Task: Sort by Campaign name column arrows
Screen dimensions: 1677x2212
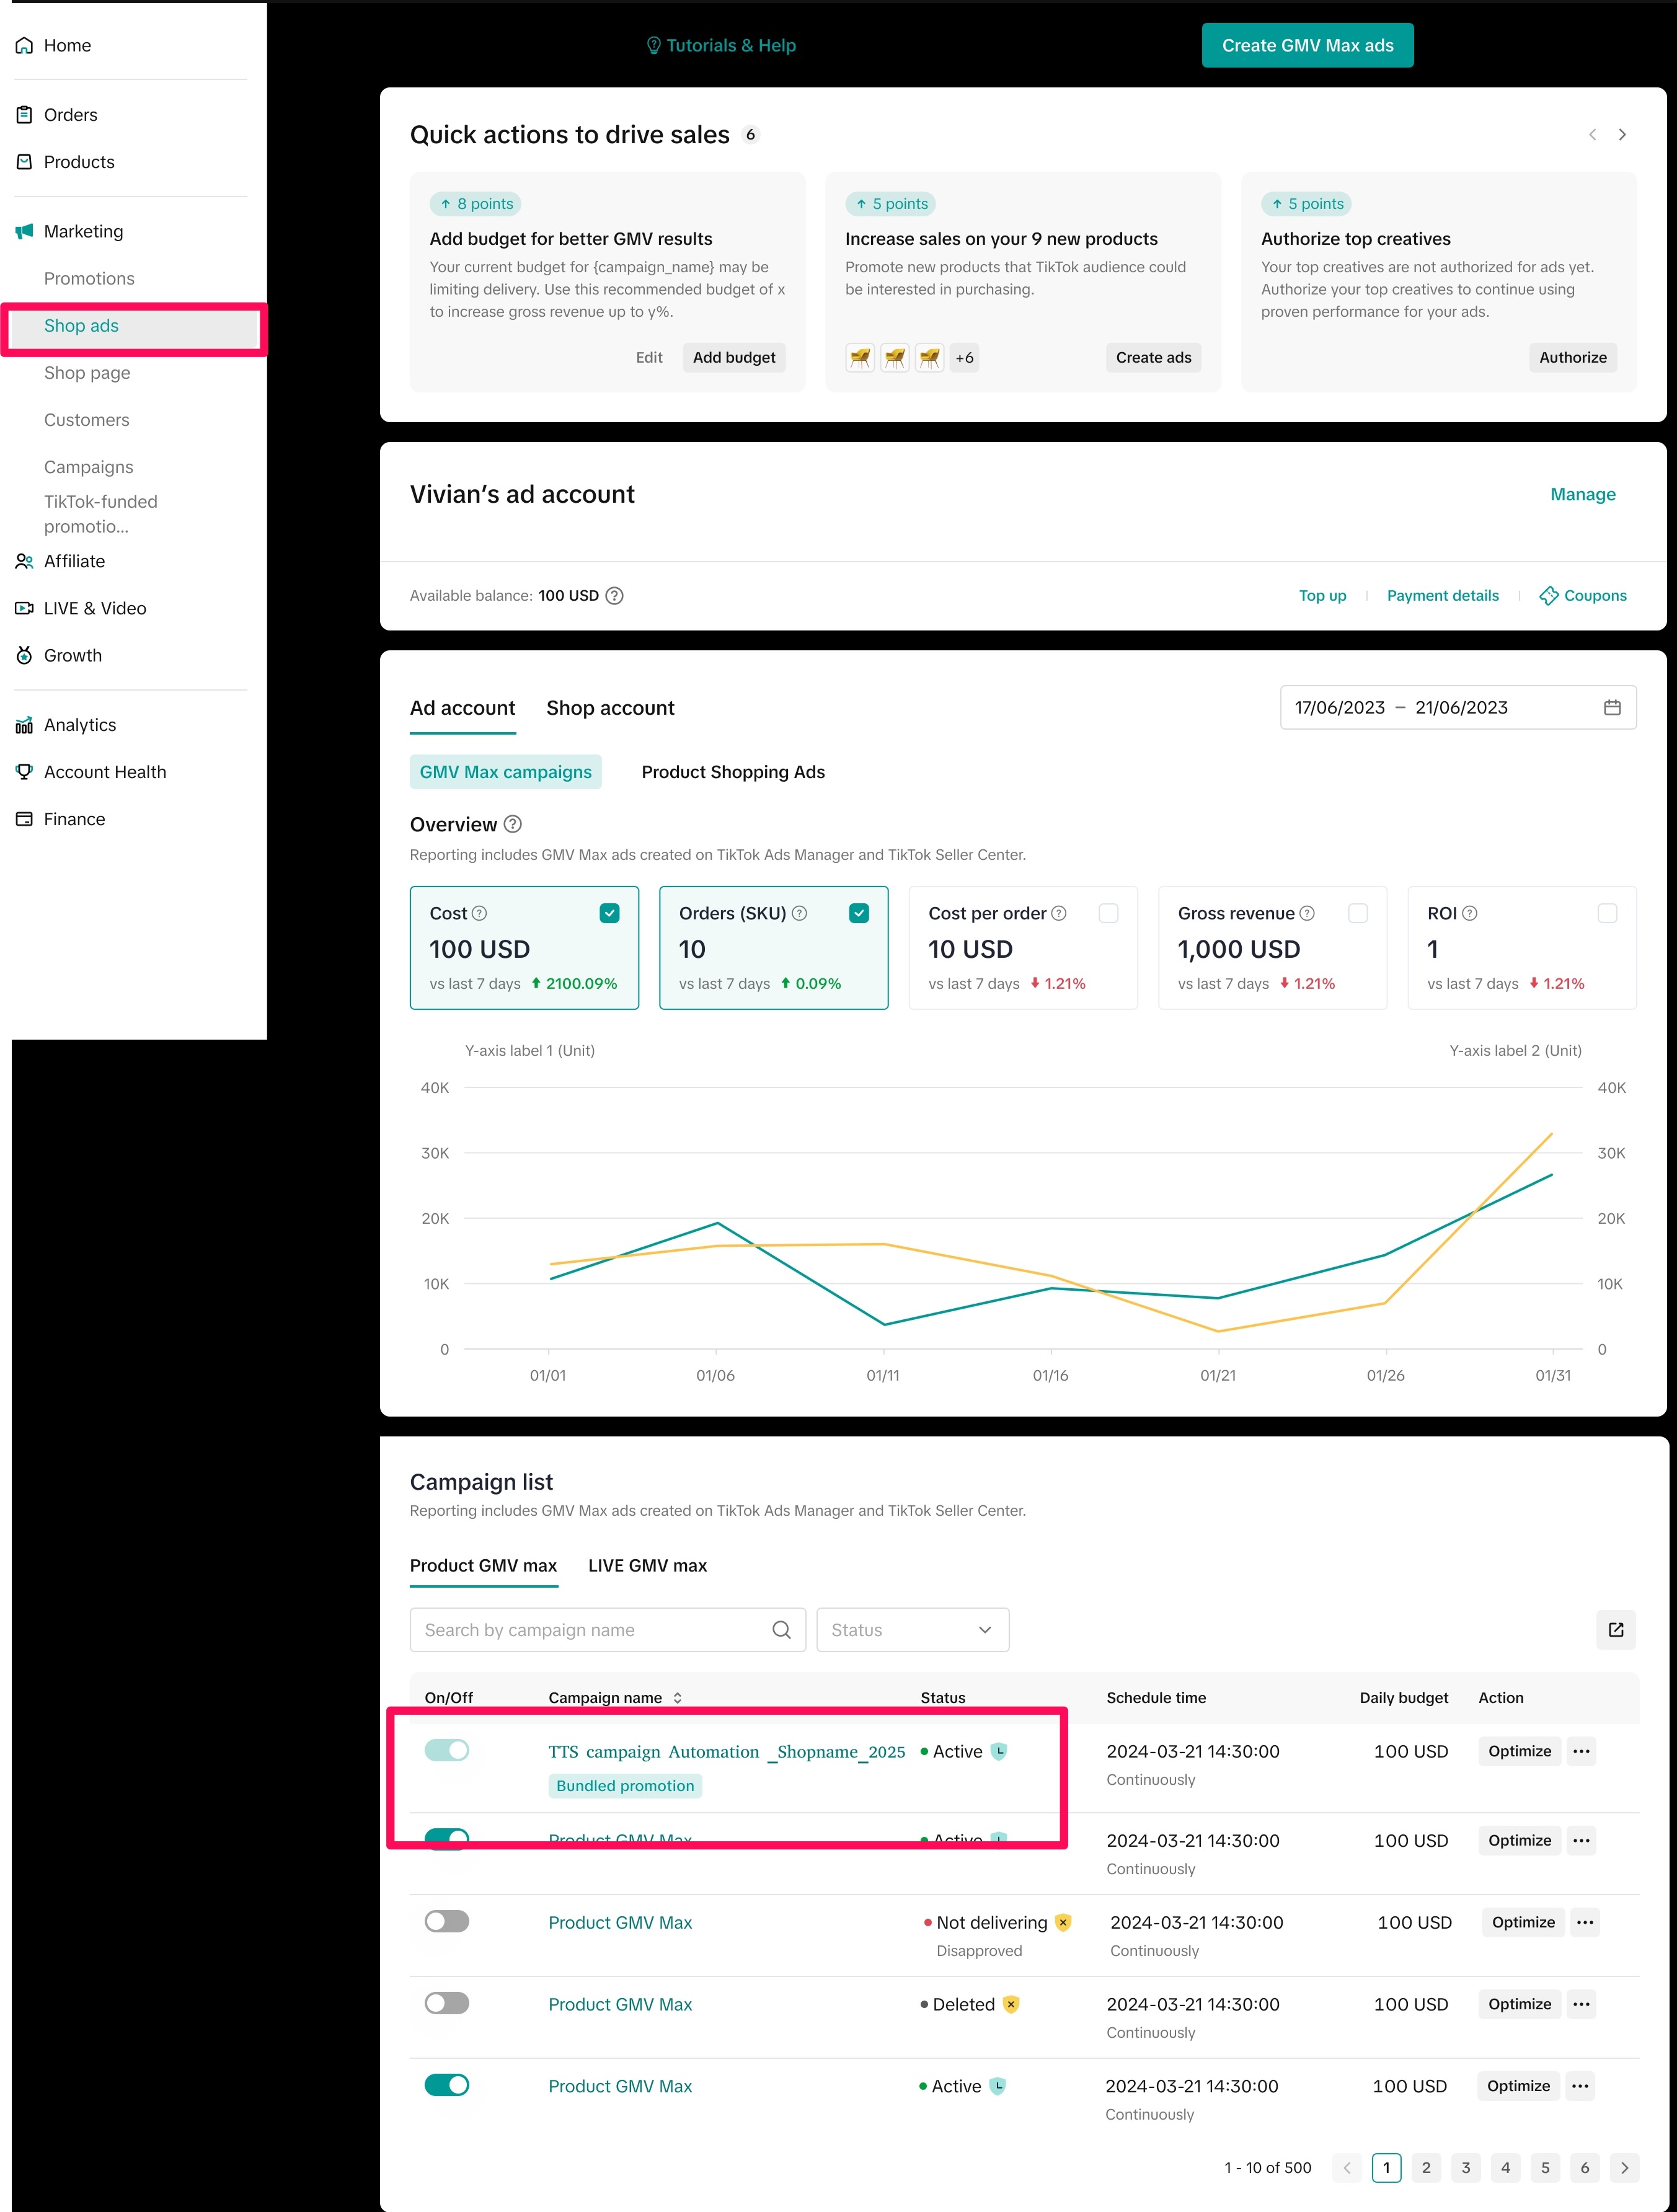Action: (x=677, y=1697)
